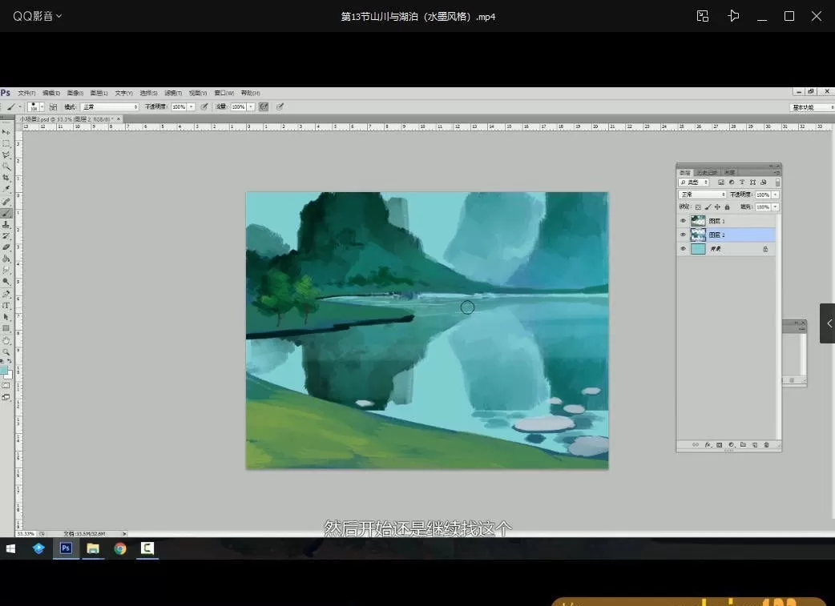Expand the layer filter type dropdown
The width and height of the screenshot is (835, 606).
(694, 183)
